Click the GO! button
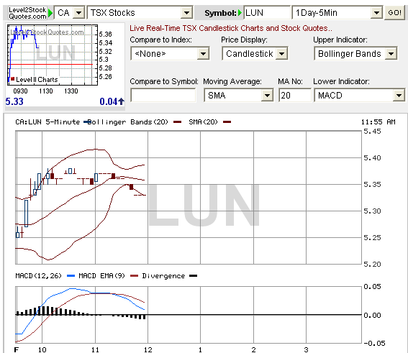Screen dimensions: 408x353 [394, 12]
